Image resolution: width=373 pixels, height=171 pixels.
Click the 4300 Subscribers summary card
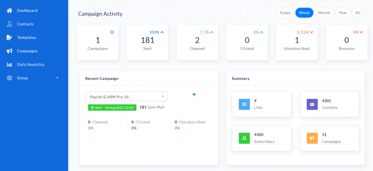tap(262, 138)
